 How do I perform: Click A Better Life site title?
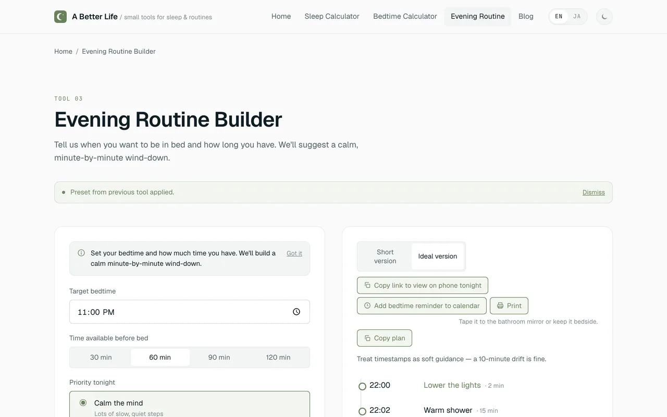(95, 17)
